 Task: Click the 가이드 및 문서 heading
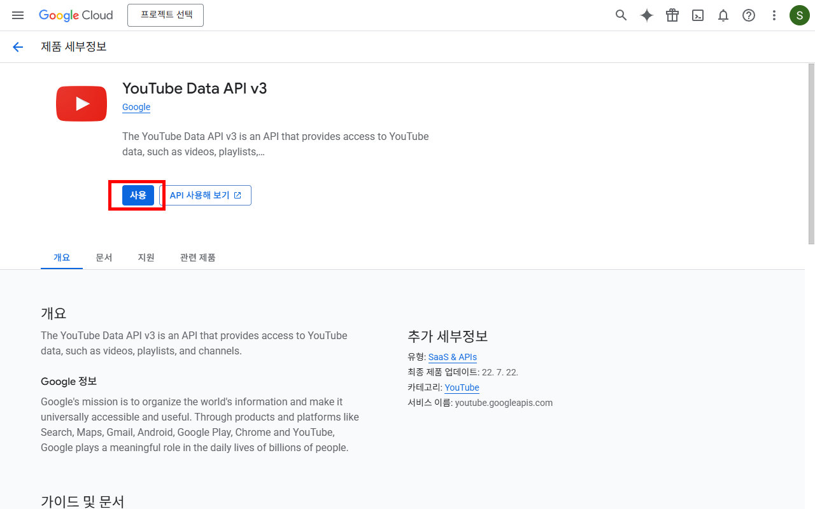(83, 501)
